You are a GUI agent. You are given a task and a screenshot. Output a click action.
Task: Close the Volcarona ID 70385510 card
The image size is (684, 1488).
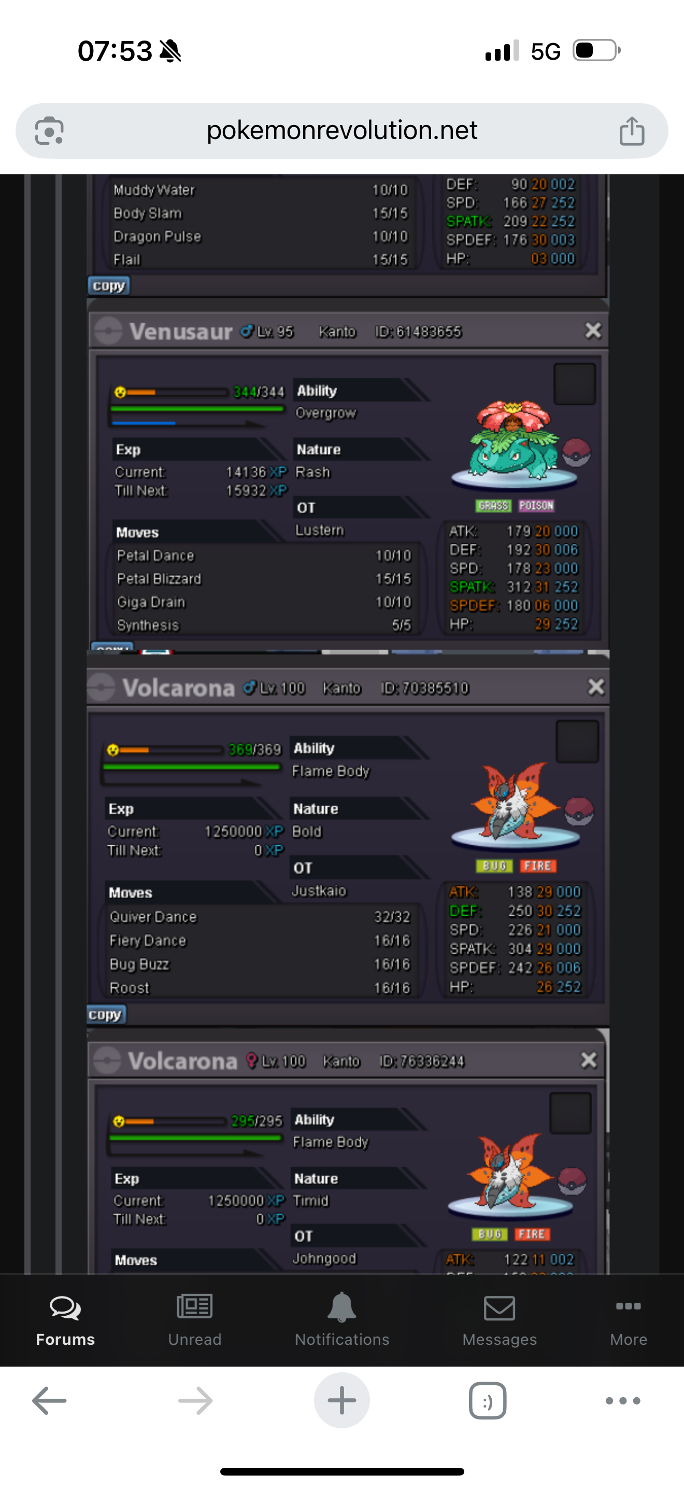(596, 687)
